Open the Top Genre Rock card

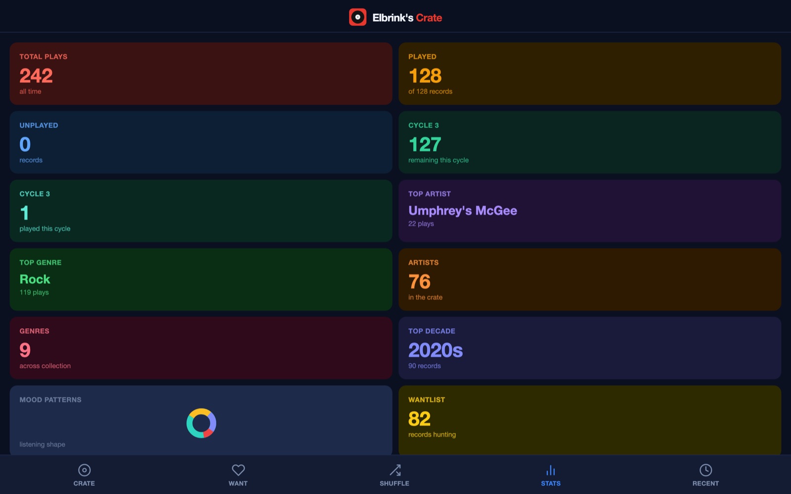[x=201, y=280]
